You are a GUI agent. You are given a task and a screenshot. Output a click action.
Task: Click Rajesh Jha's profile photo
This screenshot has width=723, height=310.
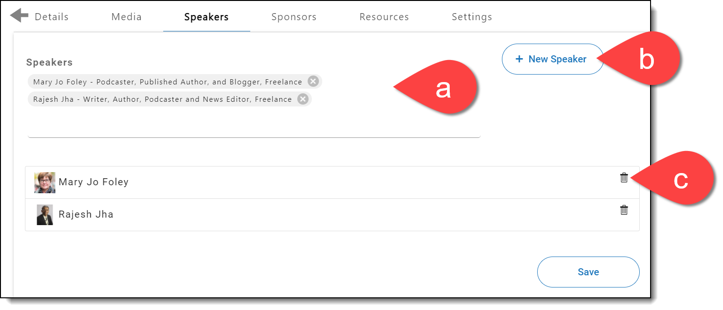pos(45,215)
